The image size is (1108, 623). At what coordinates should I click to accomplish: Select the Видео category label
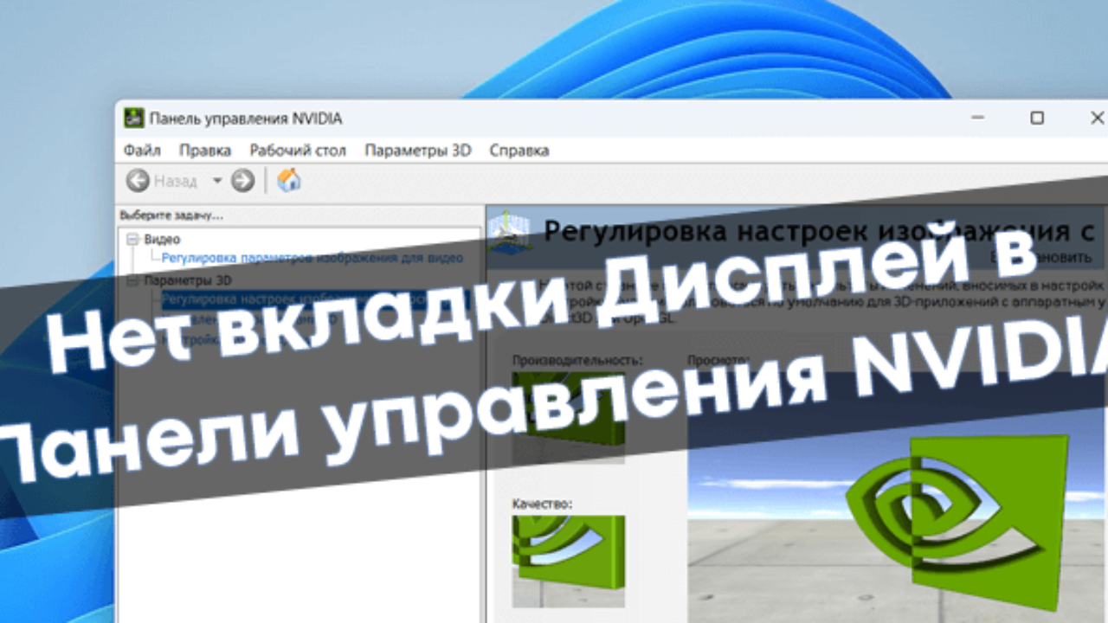tap(162, 240)
